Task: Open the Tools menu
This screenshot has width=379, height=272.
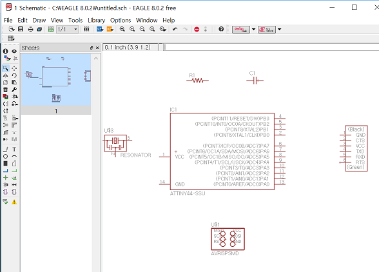Action: [x=75, y=21]
